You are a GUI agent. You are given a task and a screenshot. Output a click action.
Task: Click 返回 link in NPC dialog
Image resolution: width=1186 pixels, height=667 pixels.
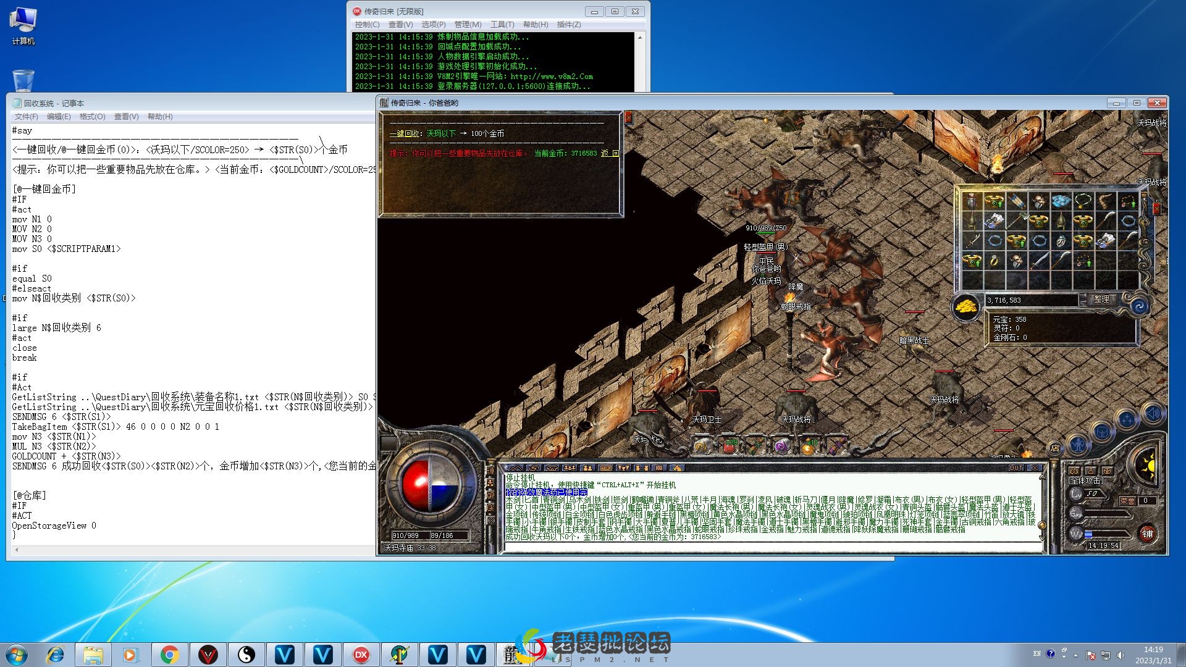(x=610, y=153)
